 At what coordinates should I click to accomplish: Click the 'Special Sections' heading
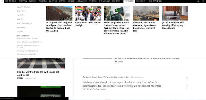24,36
